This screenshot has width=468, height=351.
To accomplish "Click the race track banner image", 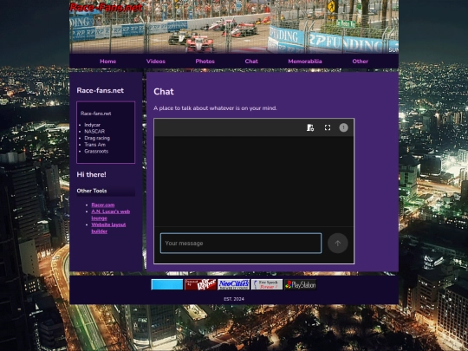I will [x=234, y=27].
